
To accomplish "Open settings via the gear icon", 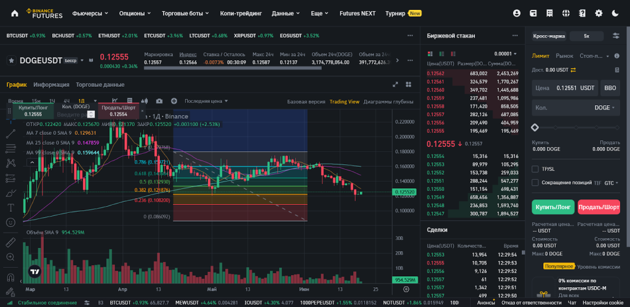I will (x=599, y=13).
